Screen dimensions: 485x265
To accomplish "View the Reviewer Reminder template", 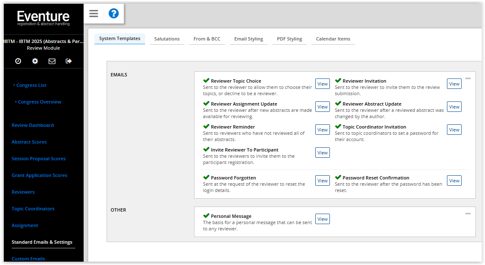I will point(322,130).
